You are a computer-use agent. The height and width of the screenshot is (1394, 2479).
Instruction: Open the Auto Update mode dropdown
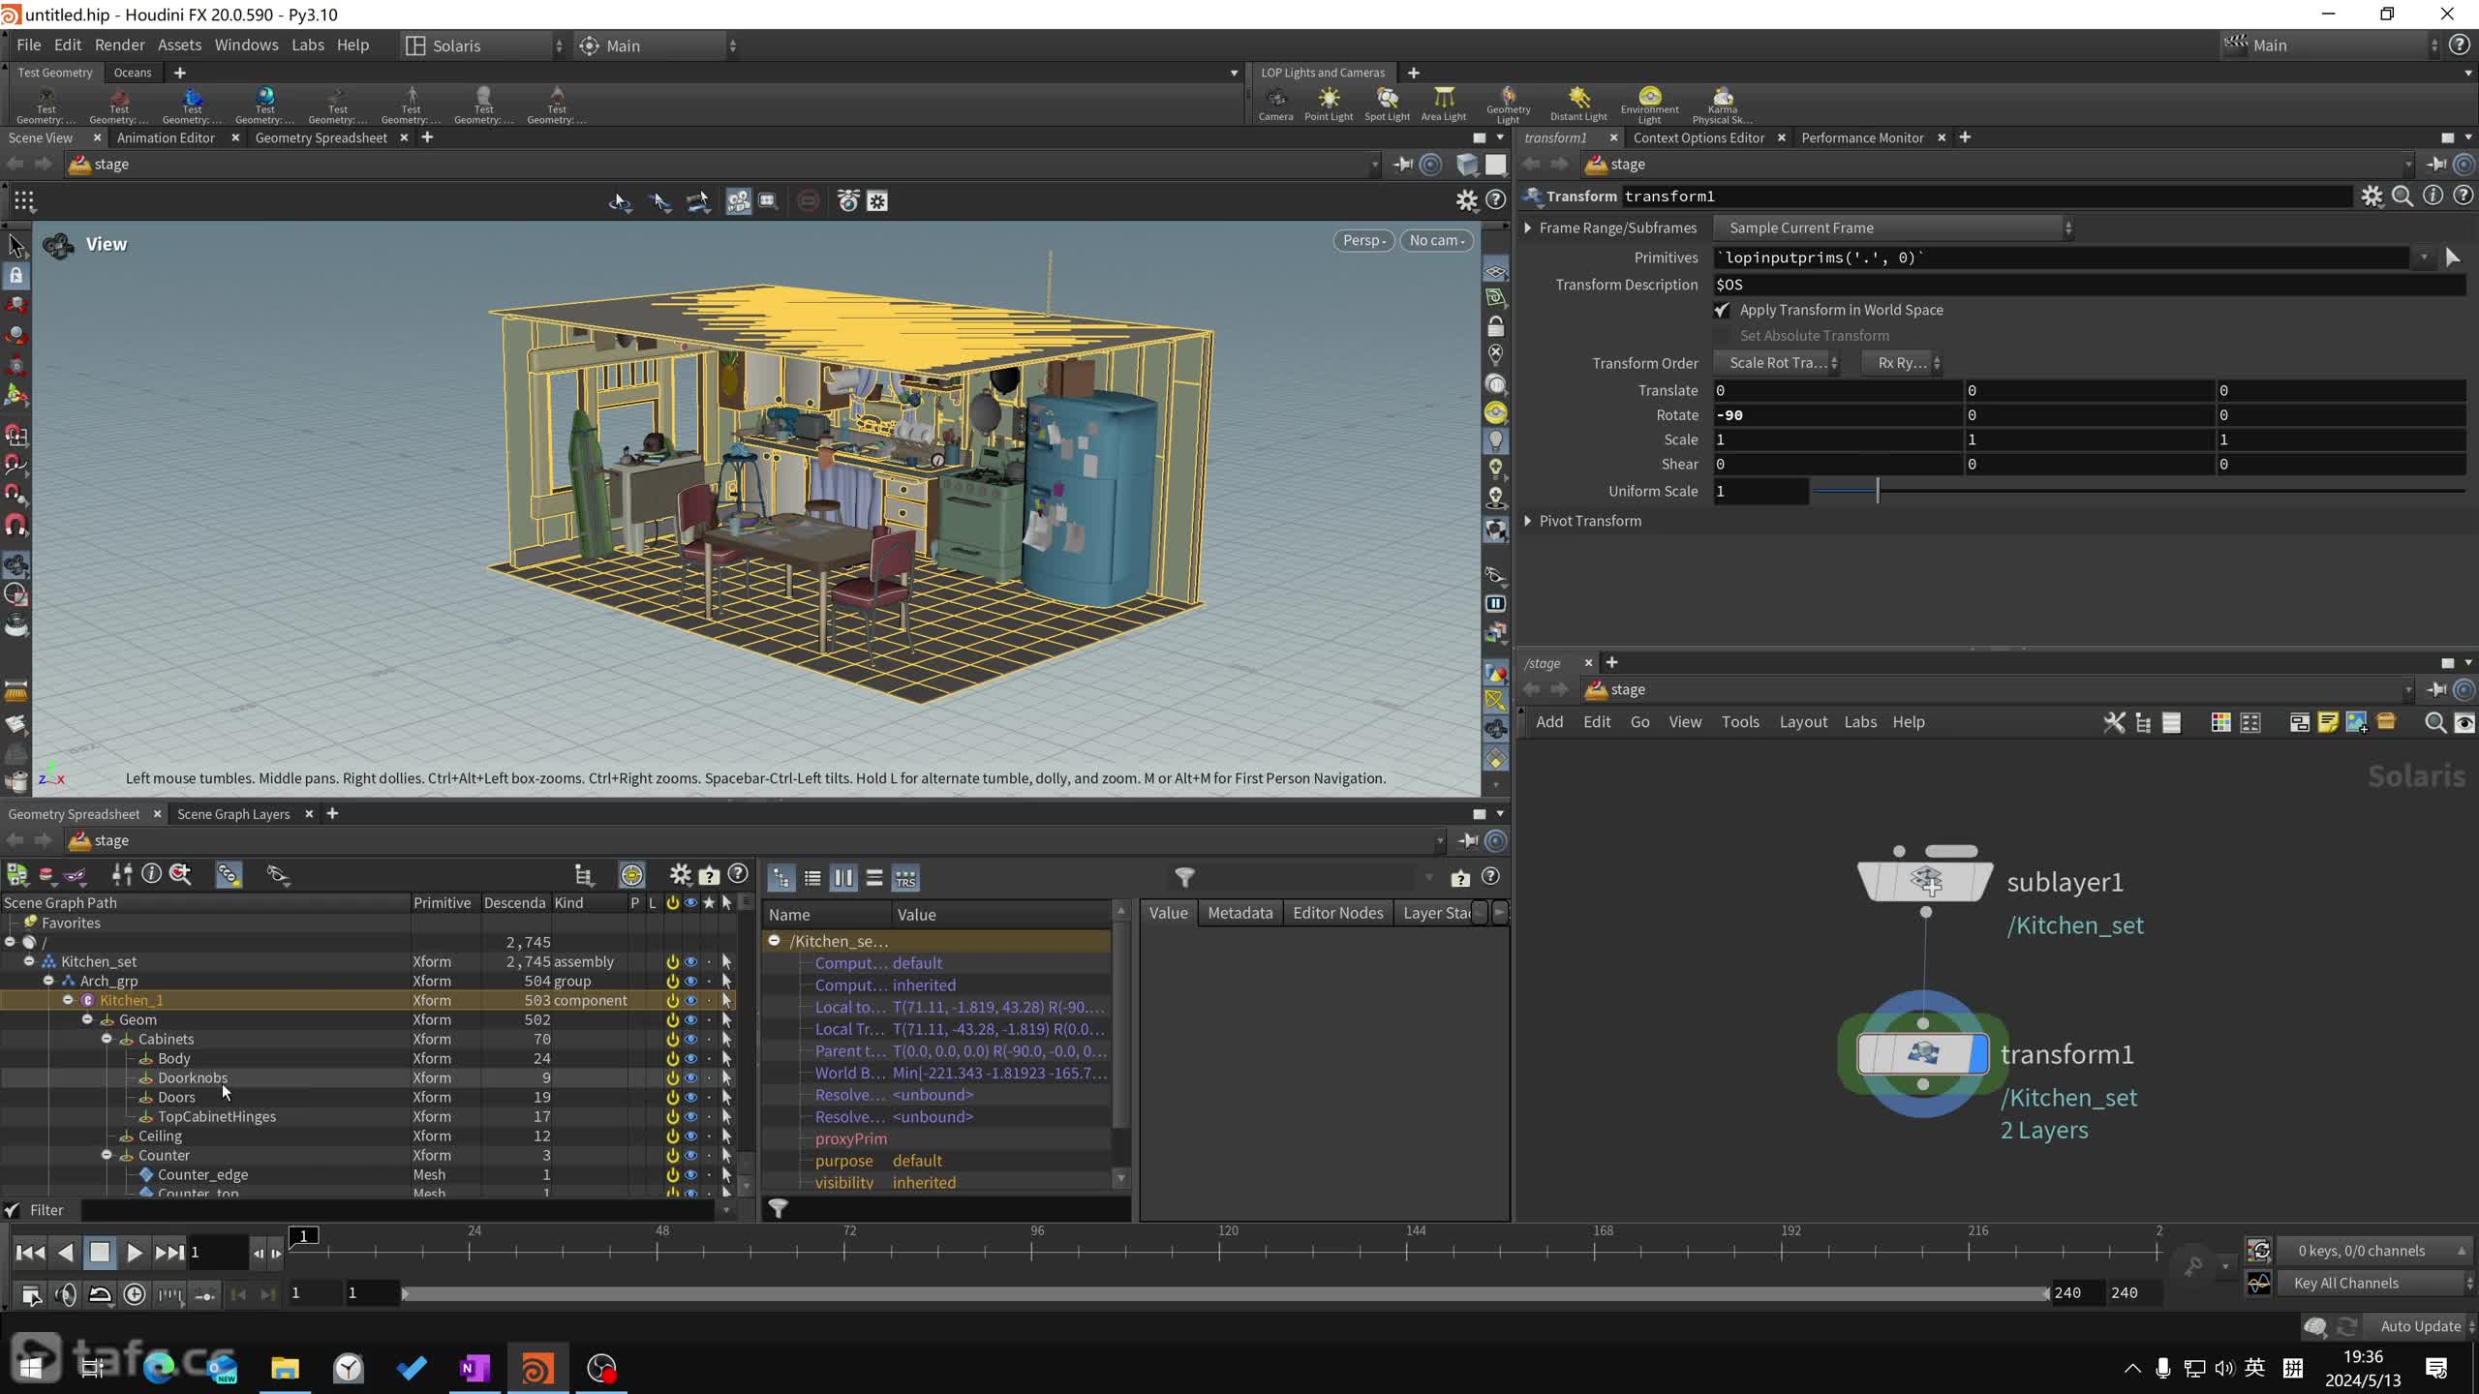click(x=2421, y=1326)
